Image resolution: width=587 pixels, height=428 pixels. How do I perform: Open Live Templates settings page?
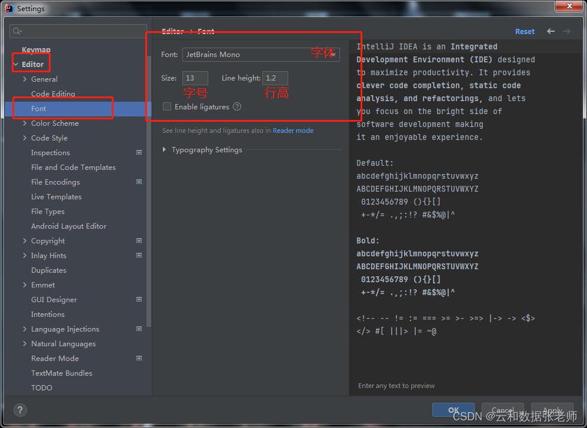pos(56,197)
